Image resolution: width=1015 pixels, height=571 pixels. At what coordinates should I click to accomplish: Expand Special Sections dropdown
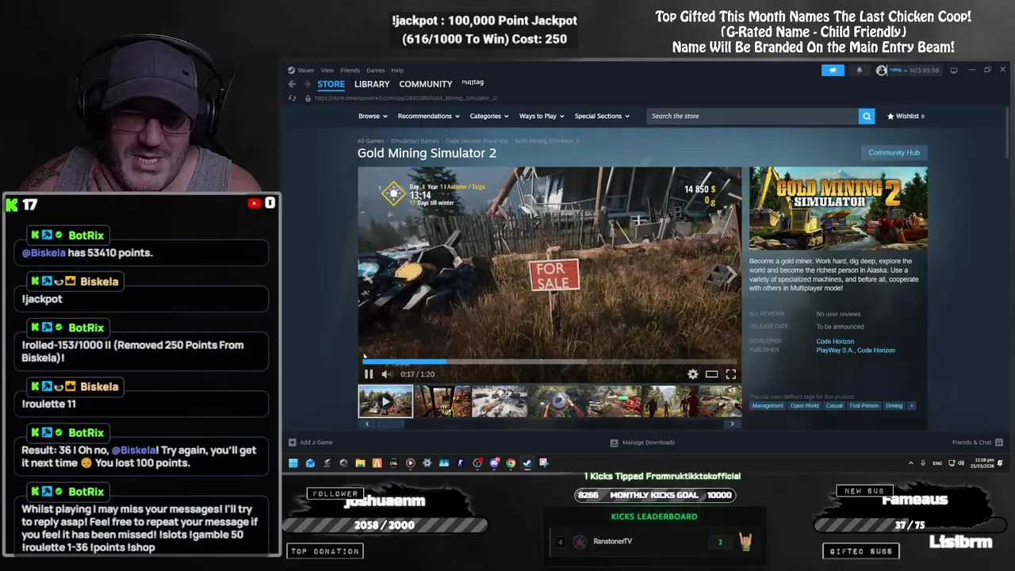602,116
